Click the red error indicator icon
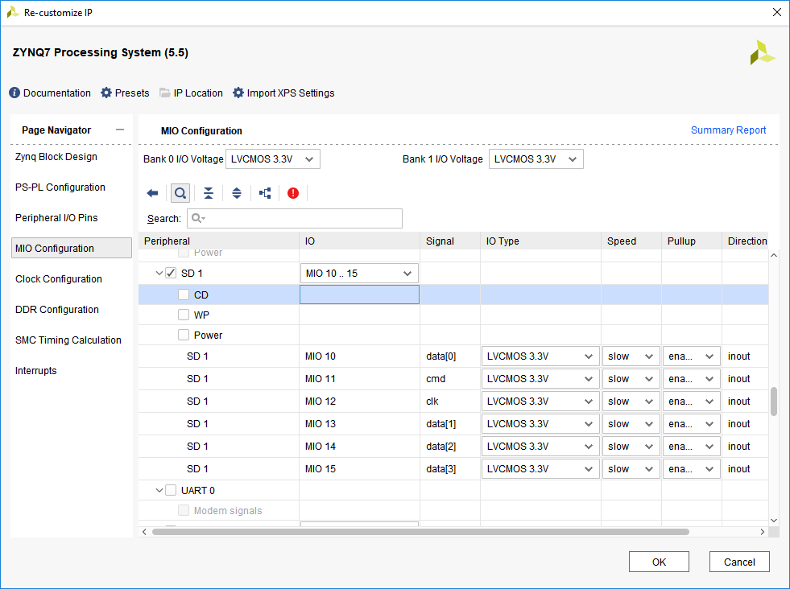The width and height of the screenshot is (790, 589). pyautogui.click(x=293, y=193)
